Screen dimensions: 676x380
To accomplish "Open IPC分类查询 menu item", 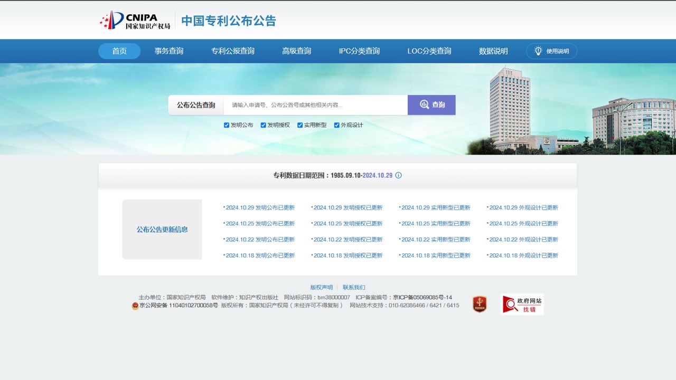I will pos(359,51).
